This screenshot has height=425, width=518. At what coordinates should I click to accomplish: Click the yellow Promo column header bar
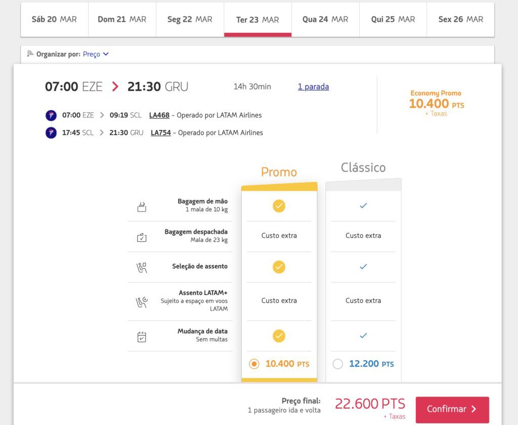point(279,186)
